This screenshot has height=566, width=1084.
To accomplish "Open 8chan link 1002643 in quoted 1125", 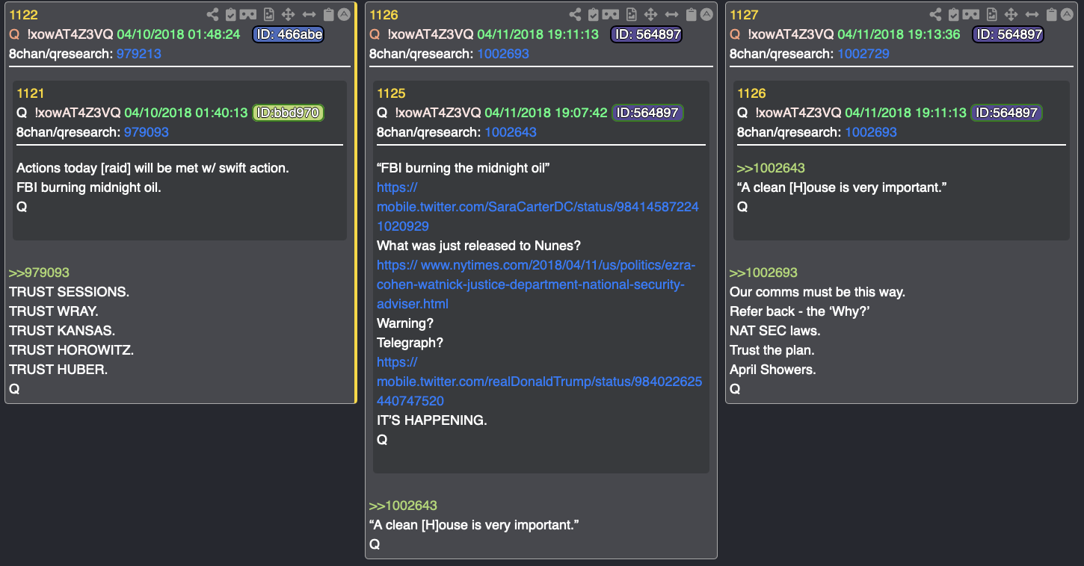I will (x=511, y=132).
